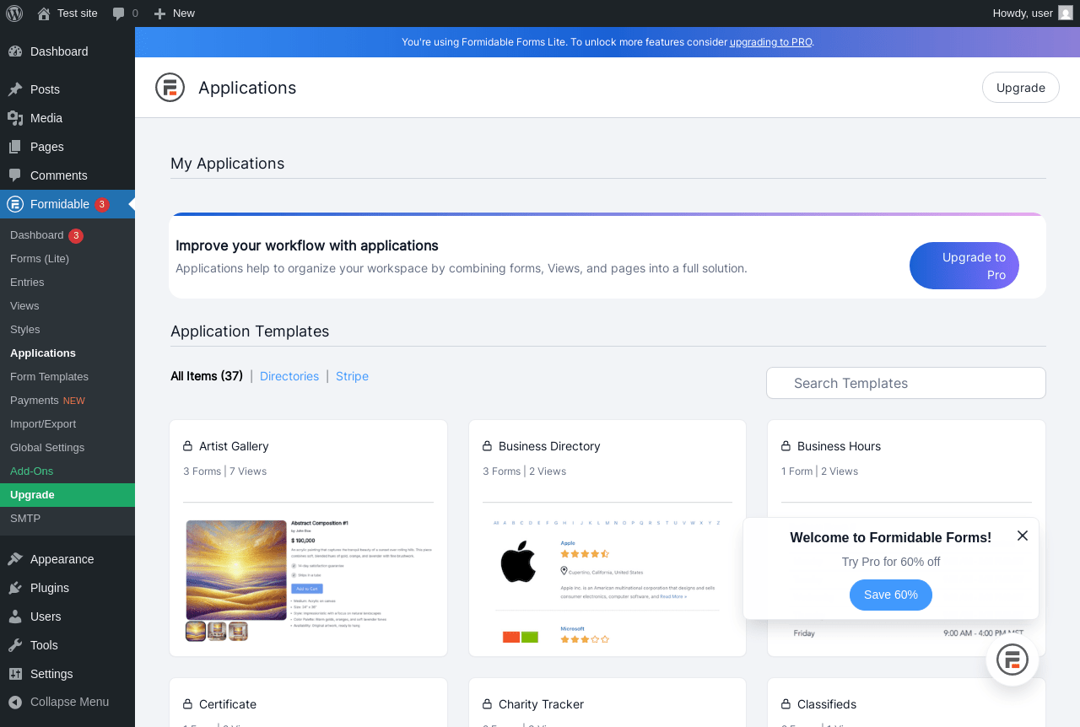
Task: Close the Welcome to Formidable Forms popup
Action: 1023,536
